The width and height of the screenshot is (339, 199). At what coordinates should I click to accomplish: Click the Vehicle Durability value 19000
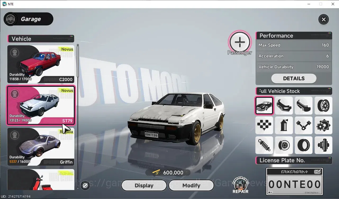pyautogui.click(x=323, y=67)
